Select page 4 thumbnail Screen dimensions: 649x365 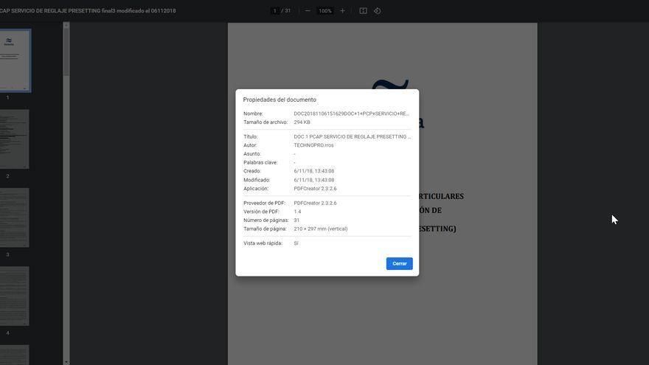pos(15,296)
